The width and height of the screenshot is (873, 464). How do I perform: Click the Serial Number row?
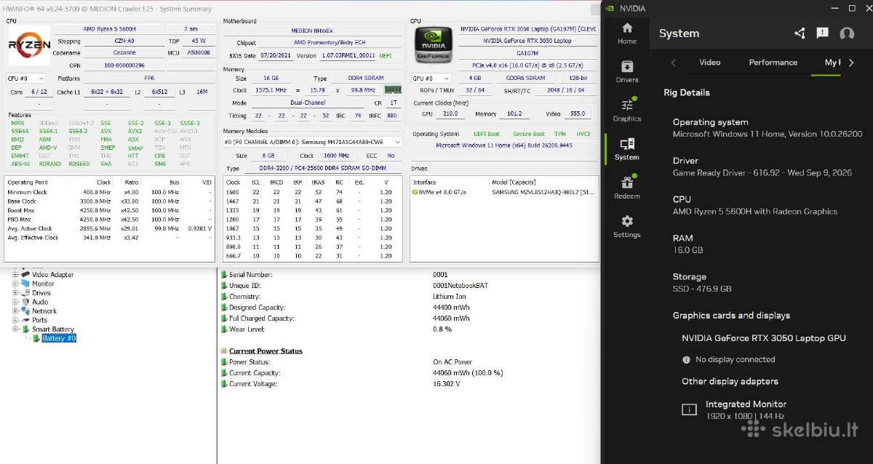pyautogui.click(x=407, y=275)
